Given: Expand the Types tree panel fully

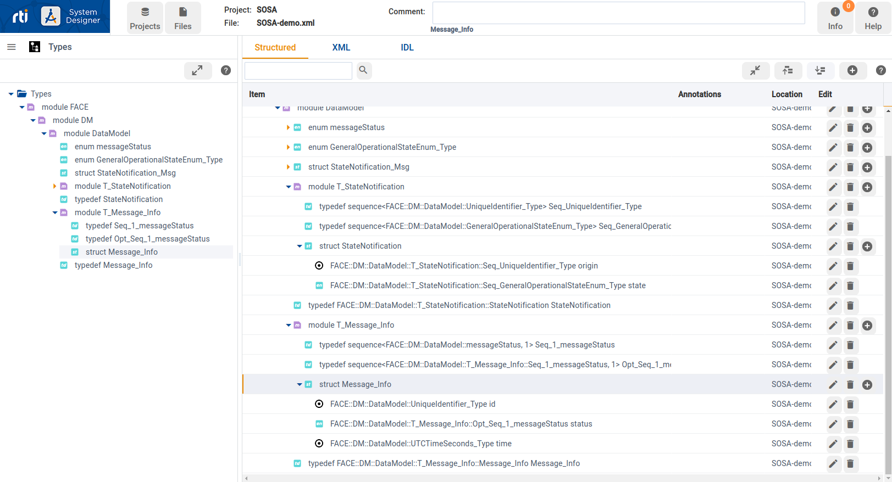Looking at the screenshot, I should point(197,70).
